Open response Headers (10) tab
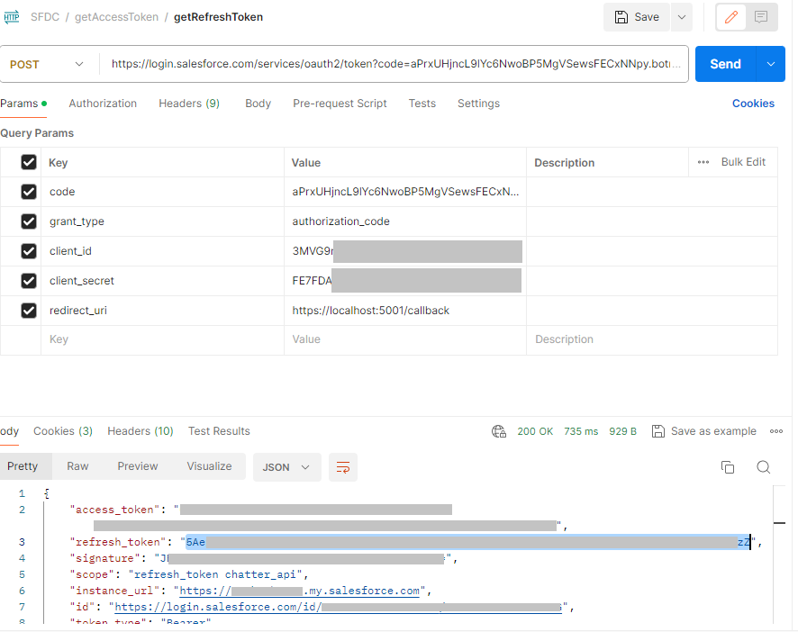Screen dimensions: 798x632 [x=141, y=431]
